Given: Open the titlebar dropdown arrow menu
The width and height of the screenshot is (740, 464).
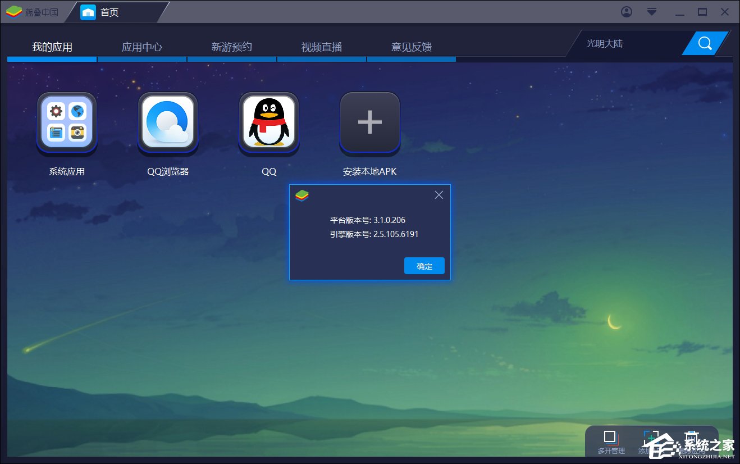Looking at the screenshot, I should (x=651, y=11).
